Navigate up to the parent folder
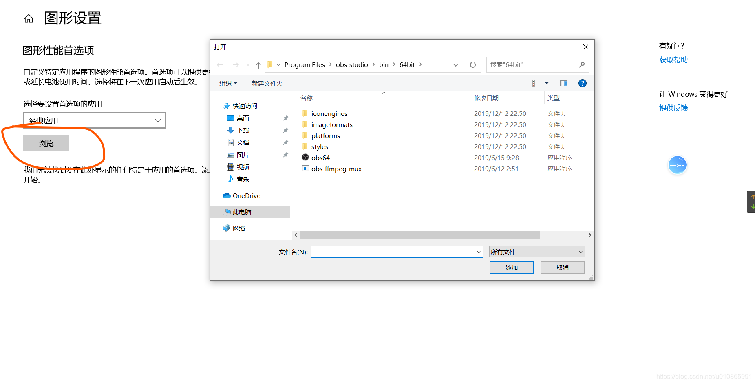 (x=258, y=64)
